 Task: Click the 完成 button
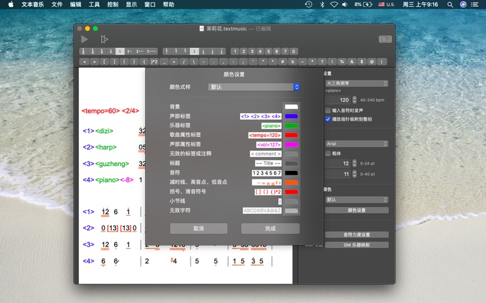tap(270, 228)
